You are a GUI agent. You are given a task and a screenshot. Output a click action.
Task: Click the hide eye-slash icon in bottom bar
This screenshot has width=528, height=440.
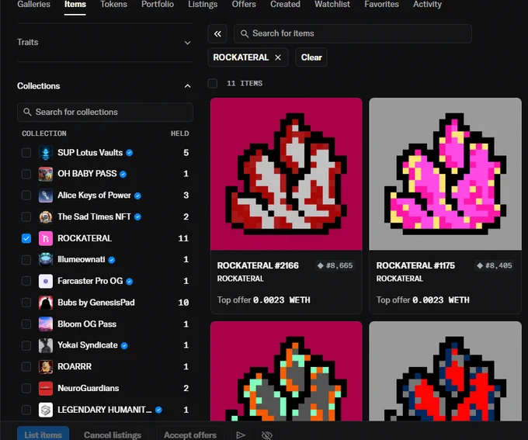(266, 435)
